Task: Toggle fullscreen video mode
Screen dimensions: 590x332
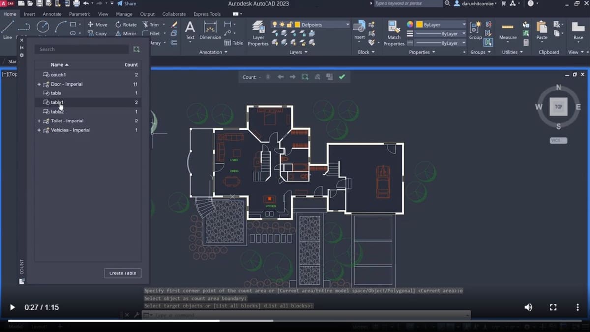Action: [553, 307]
